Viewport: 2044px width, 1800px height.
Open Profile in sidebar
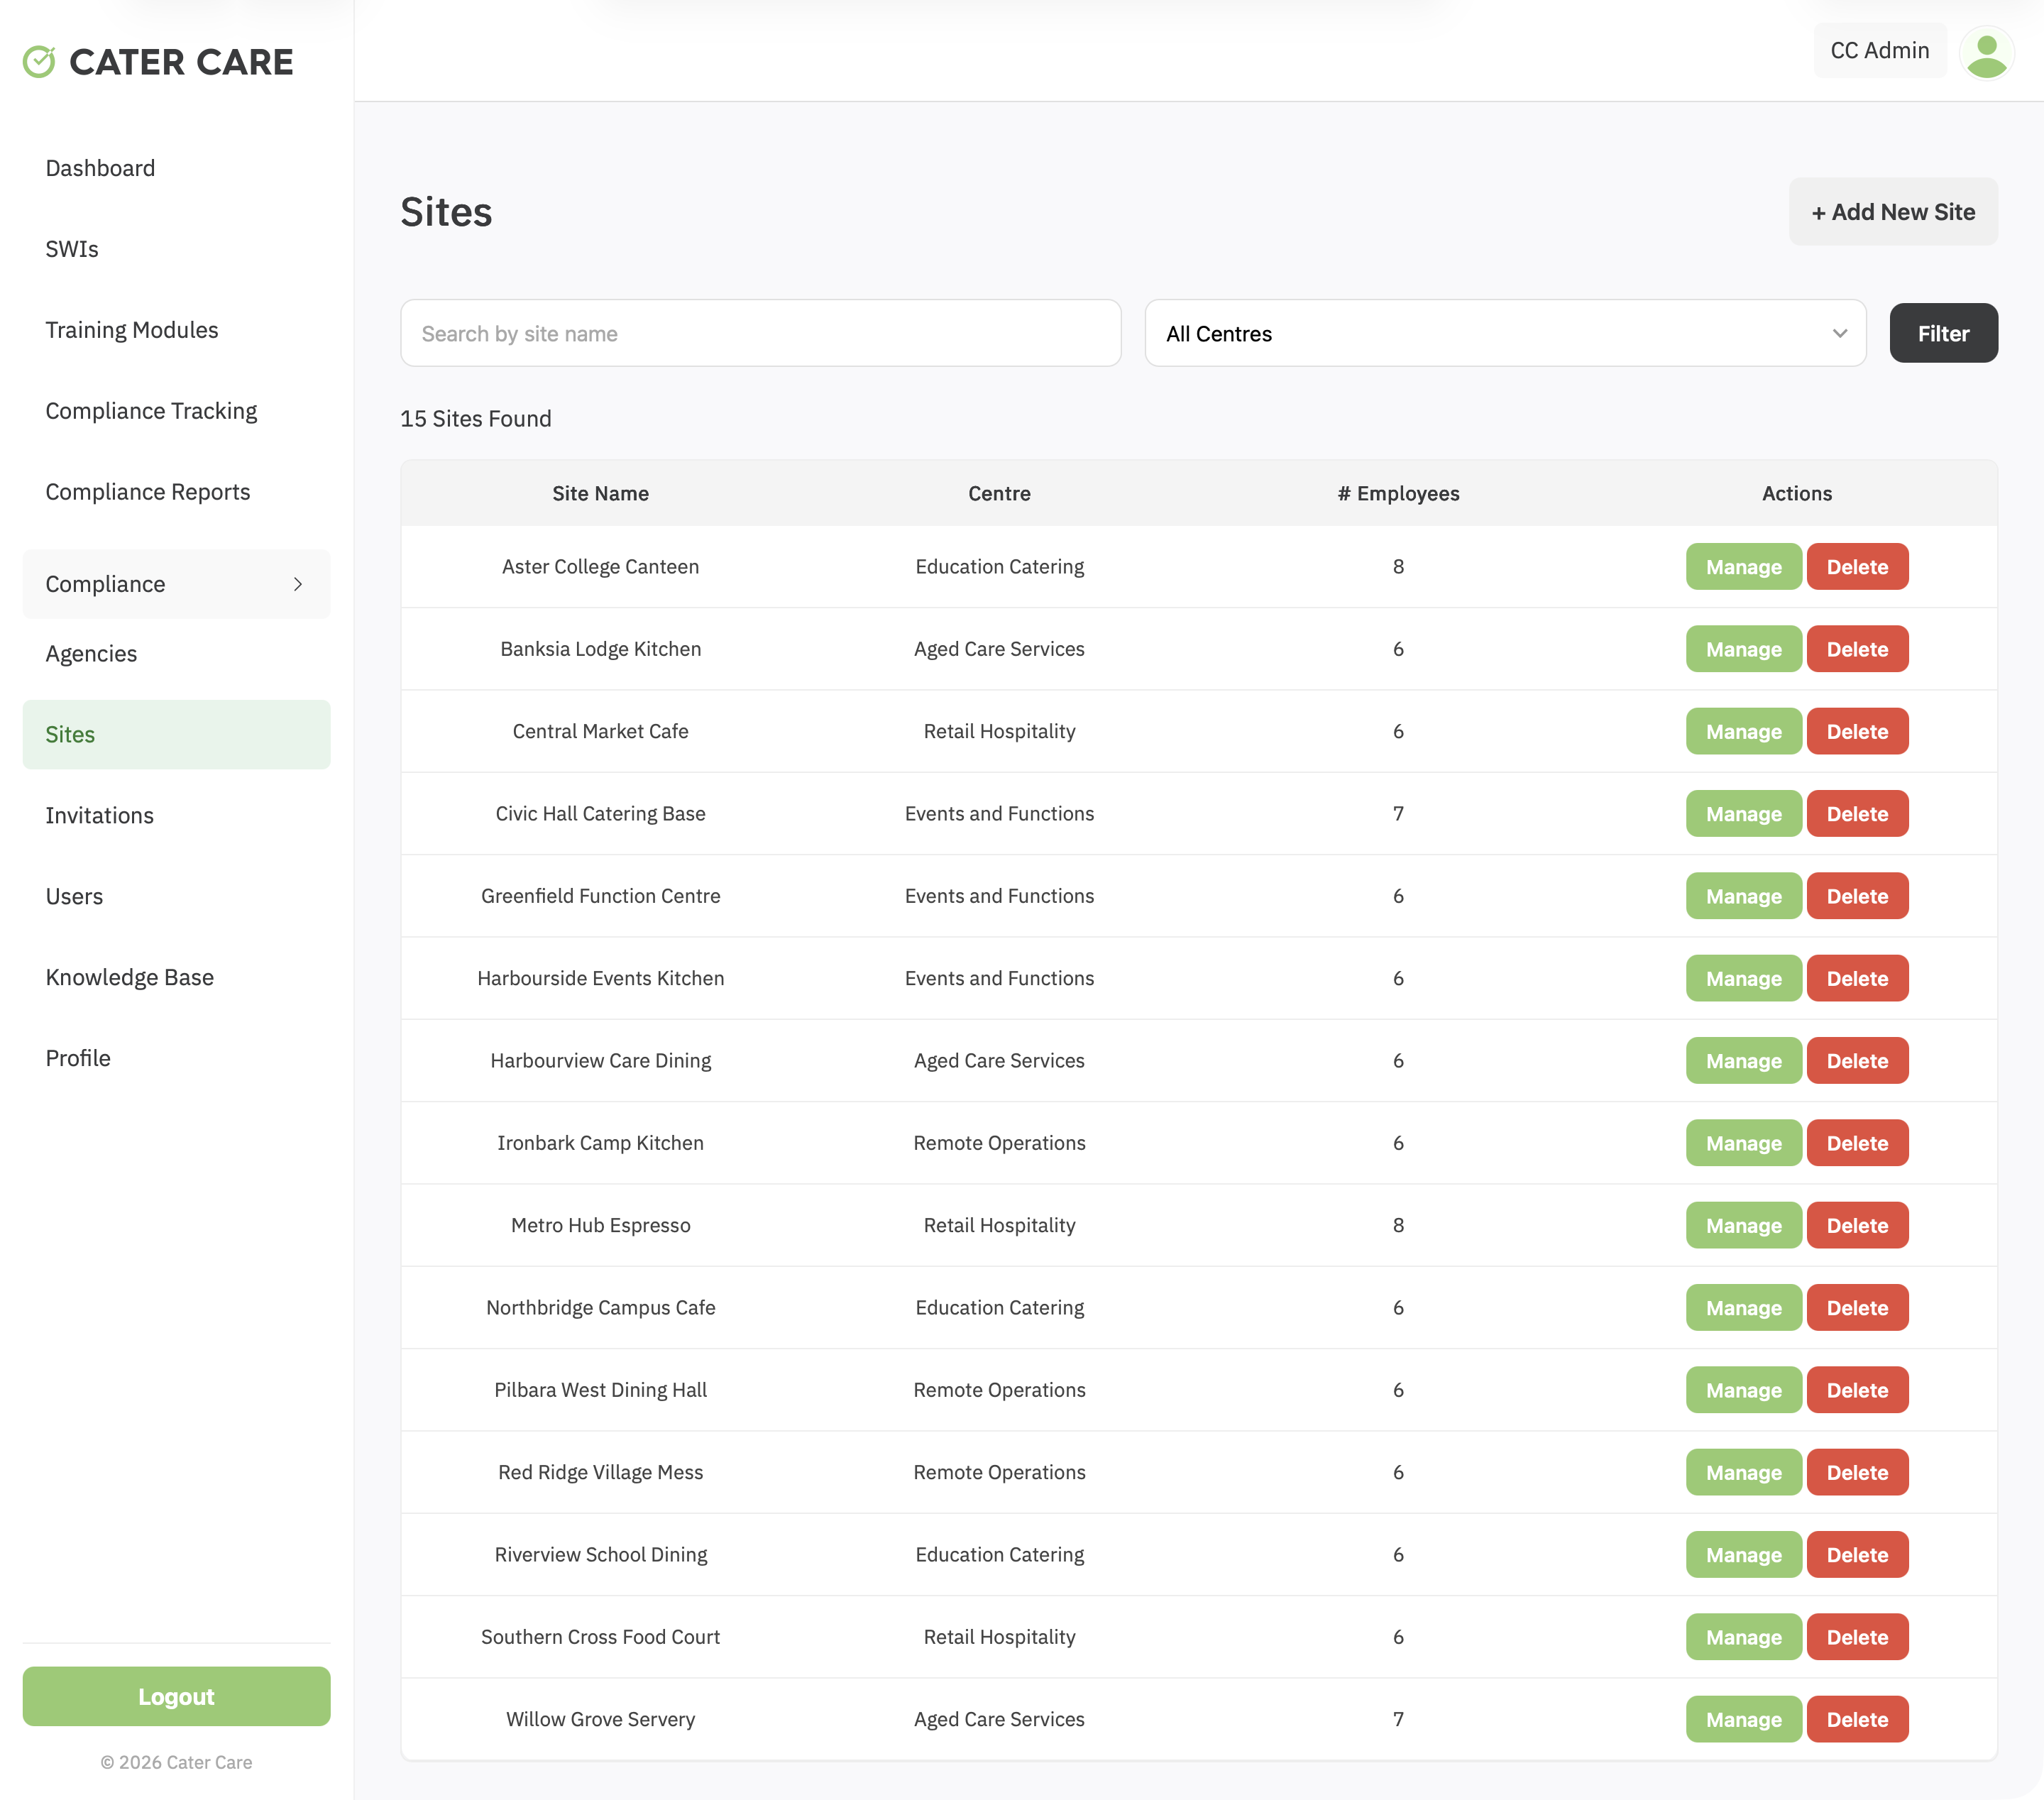point(78,1059)
